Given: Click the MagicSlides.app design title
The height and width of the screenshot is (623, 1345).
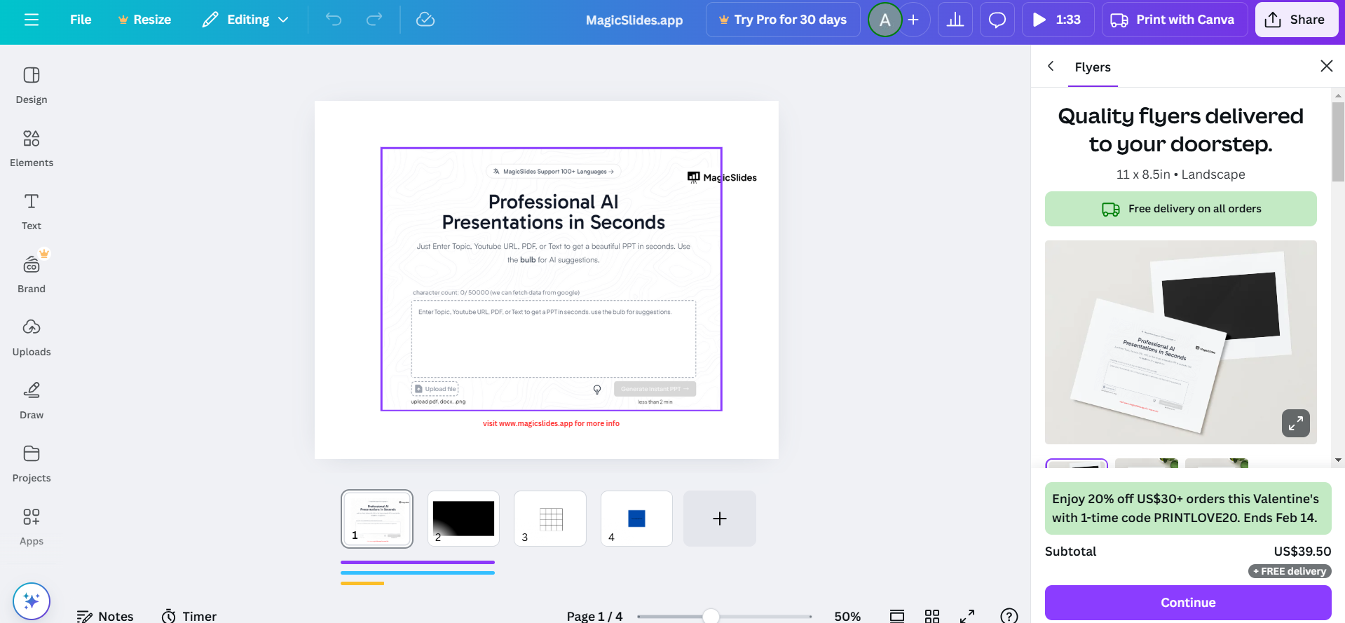Looking at the screenshot, I should [x=634, y=20].
